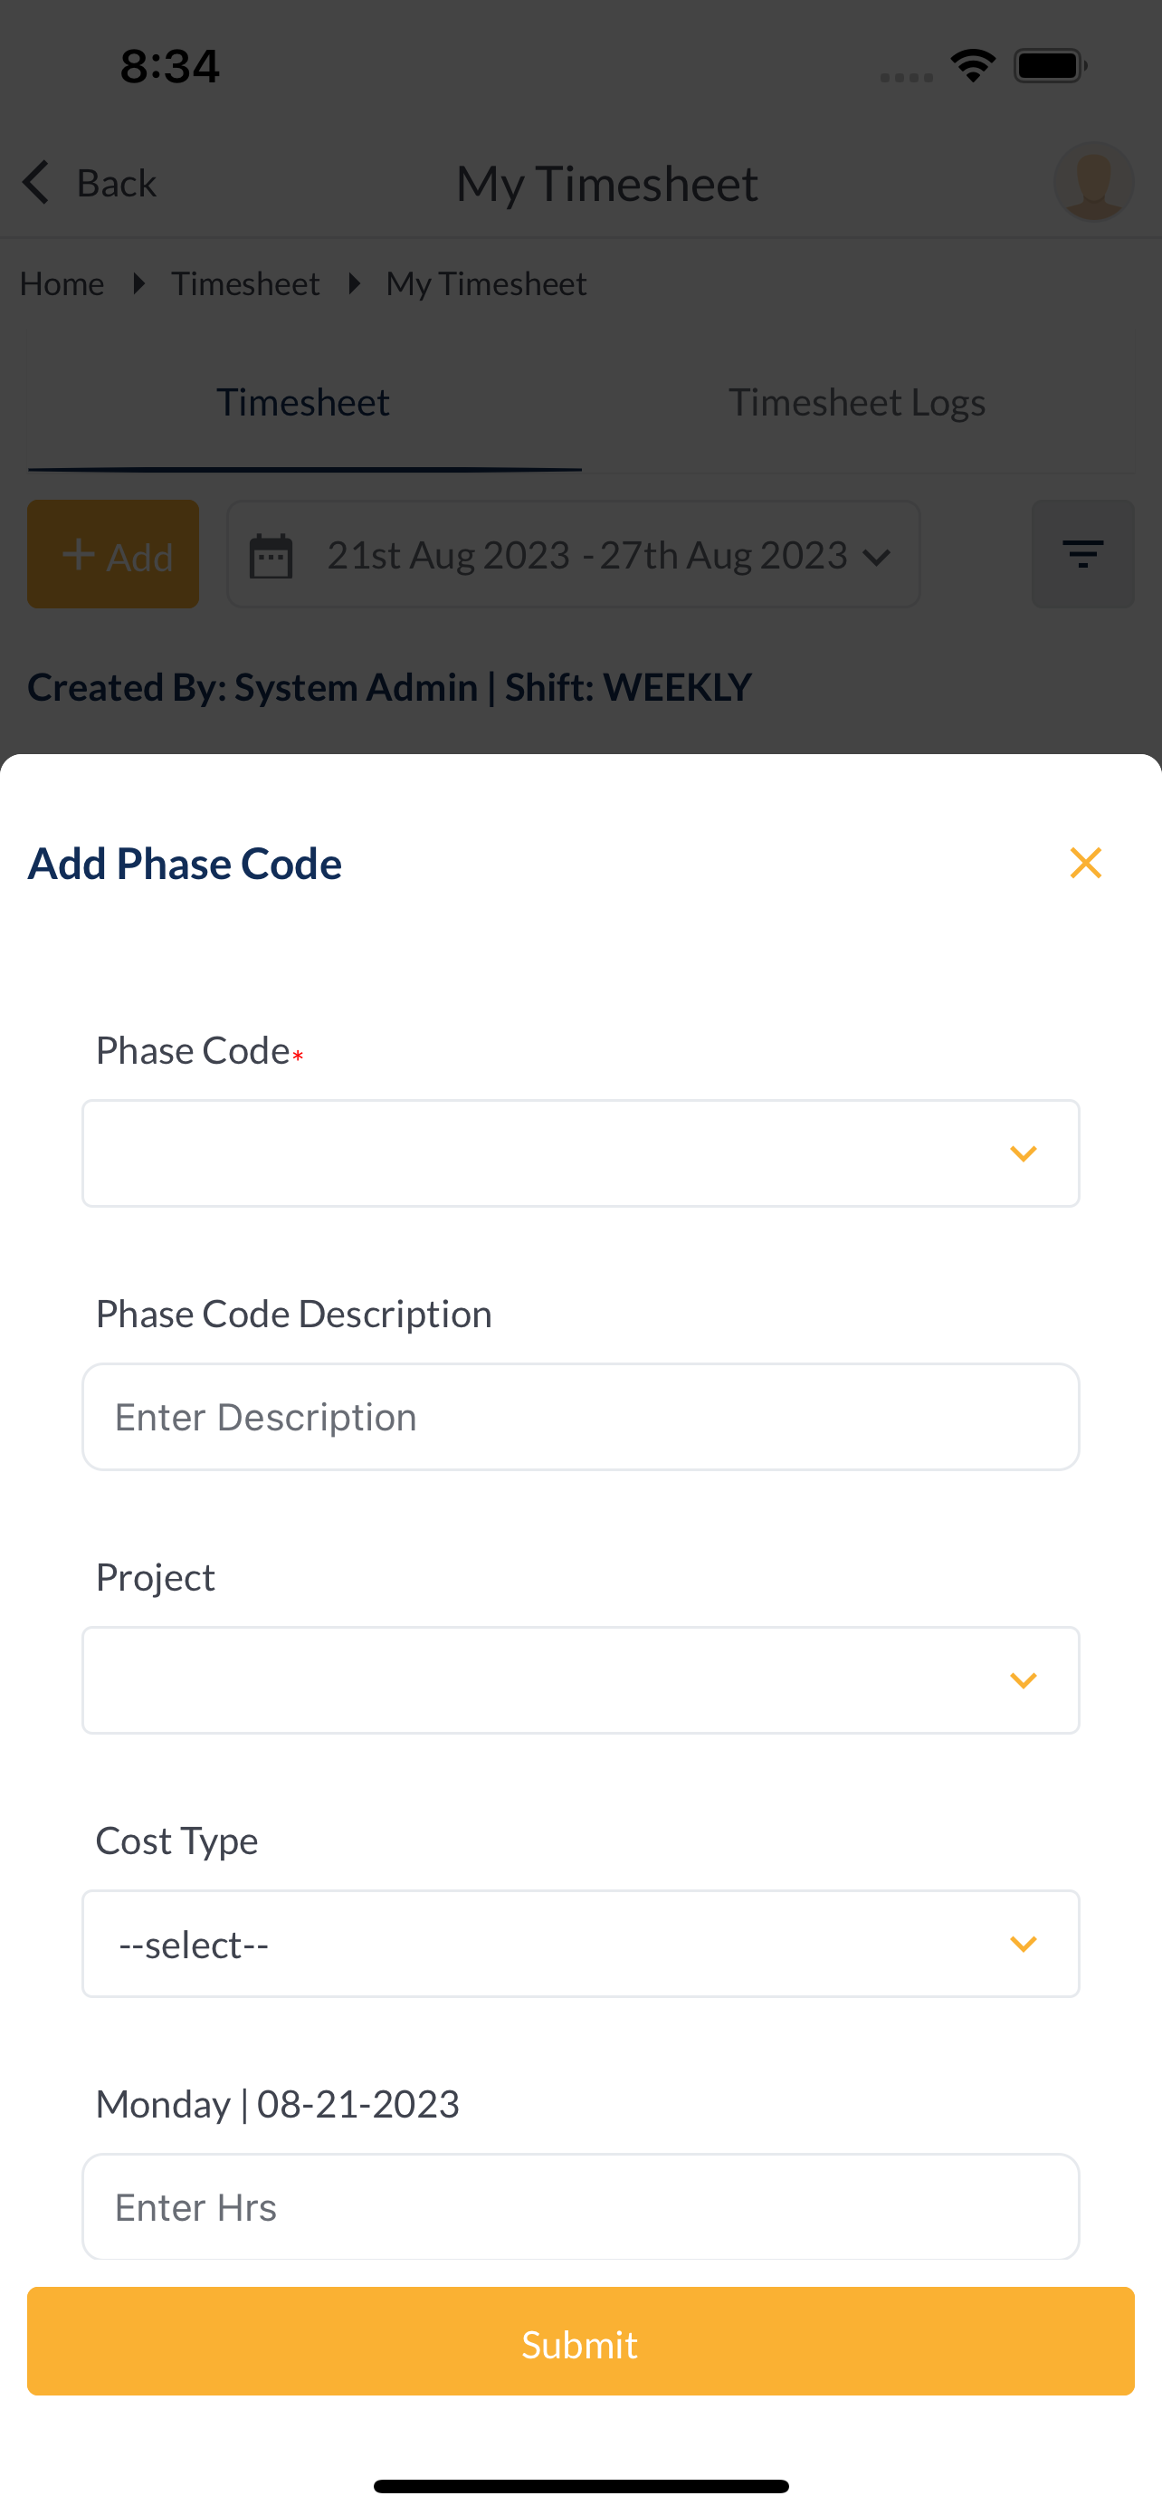Switch to the Timesheet Logs tab
1162x2515 pixels.
[x=857, y=402]
